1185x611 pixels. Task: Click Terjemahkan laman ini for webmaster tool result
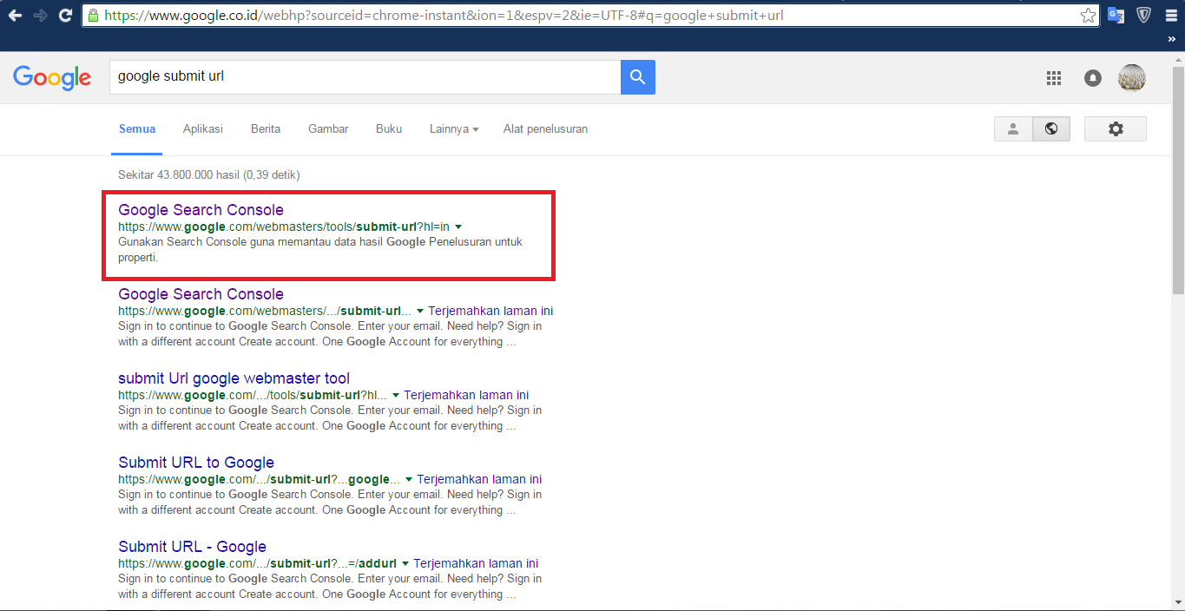click(x=466, y=395)
